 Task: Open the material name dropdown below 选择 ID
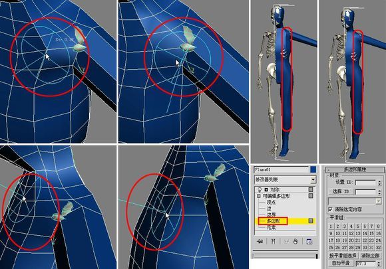[355, 201]
